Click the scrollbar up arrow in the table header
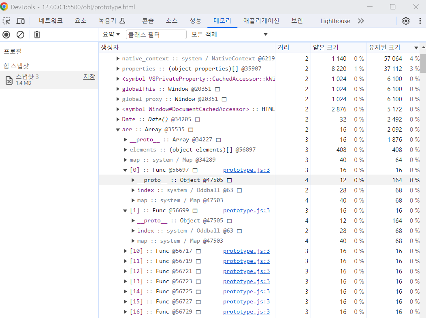 point(423,47)
